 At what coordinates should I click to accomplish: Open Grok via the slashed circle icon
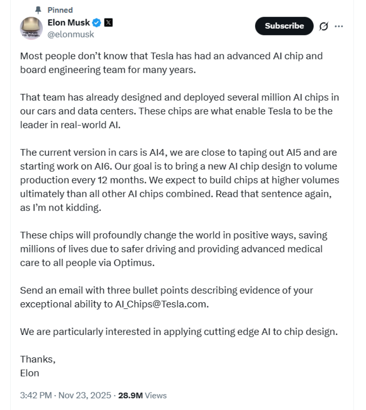[324, 26]
